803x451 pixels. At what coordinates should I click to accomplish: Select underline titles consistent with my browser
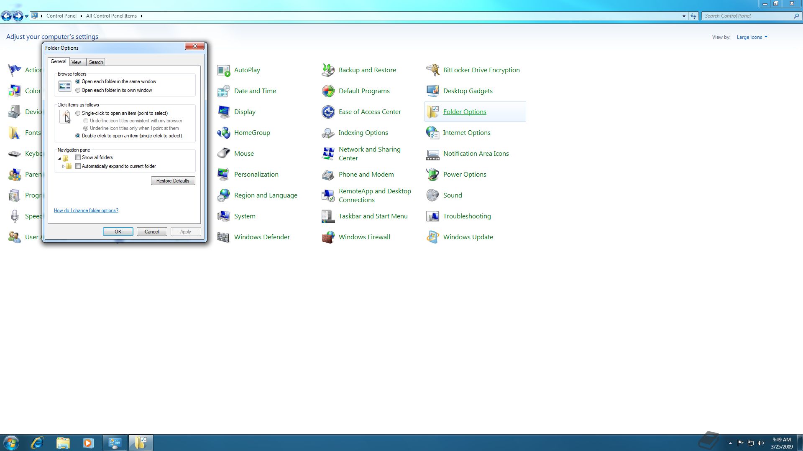tap(86, 121)
